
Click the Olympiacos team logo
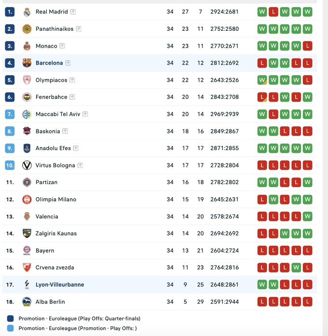[x=27, y=80]
